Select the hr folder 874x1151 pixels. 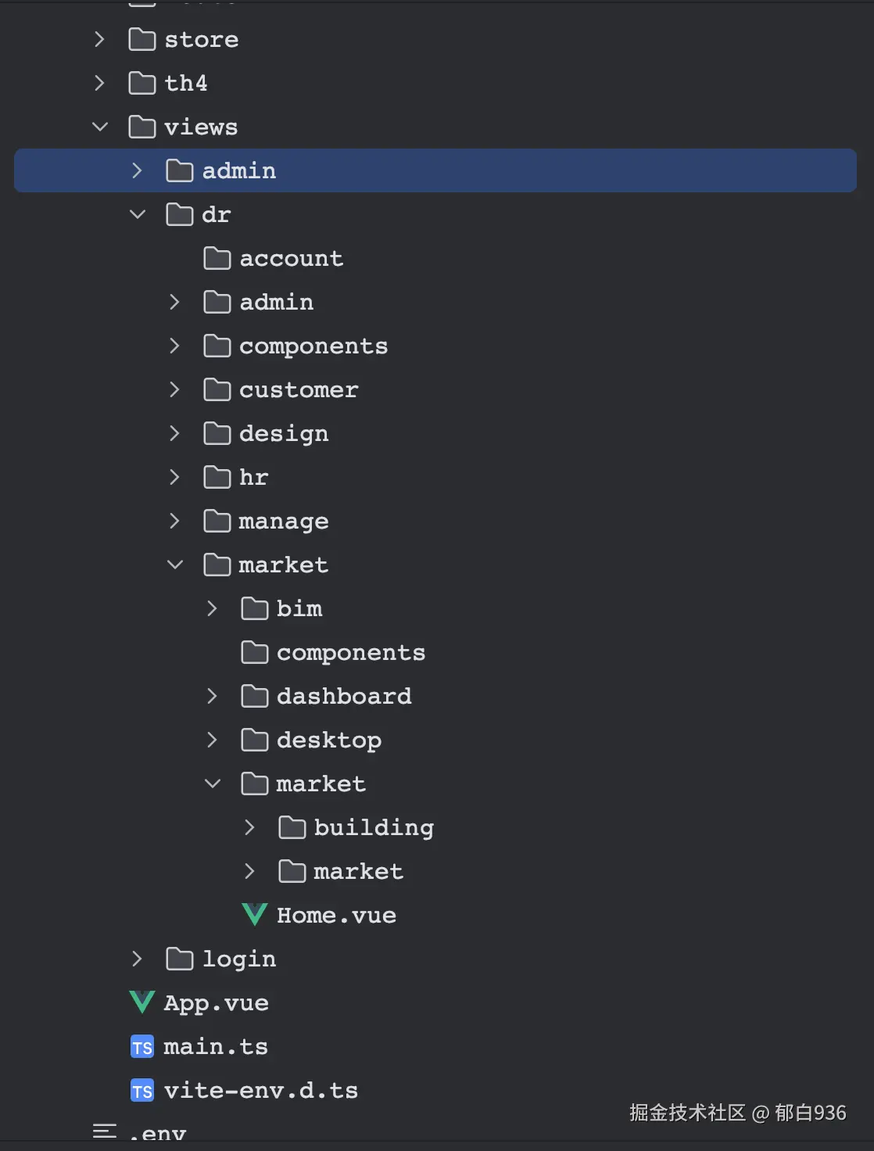tap(253, 477)
